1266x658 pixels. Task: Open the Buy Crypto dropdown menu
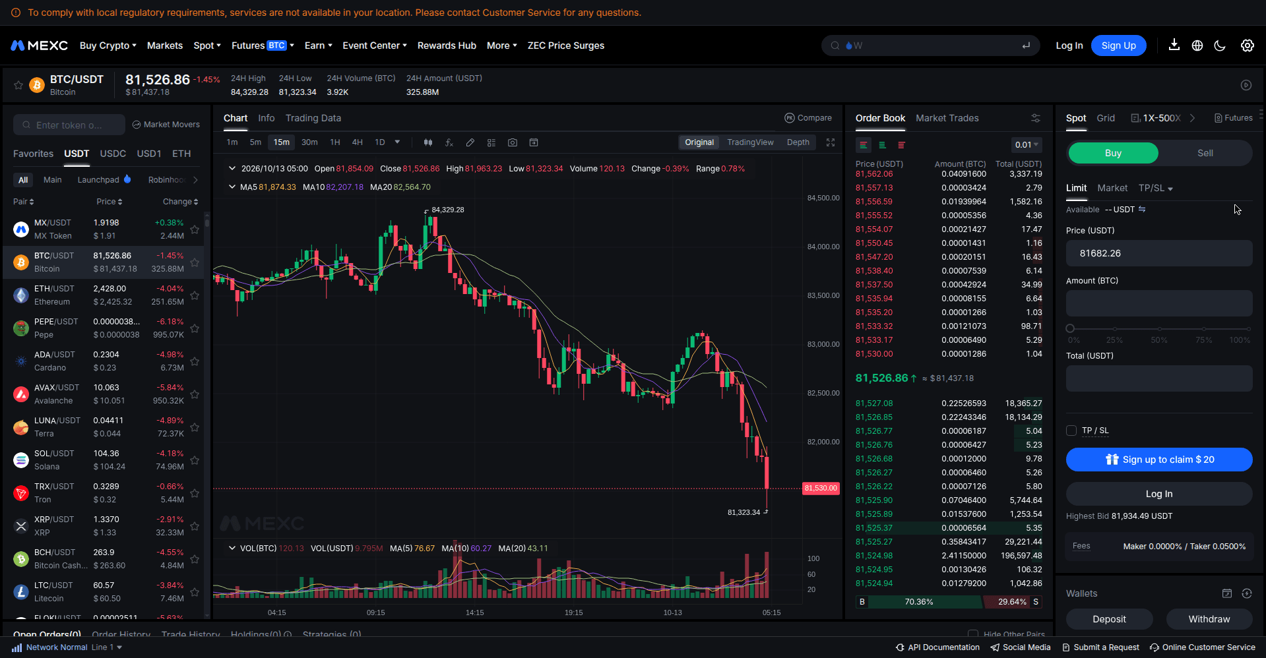coord(108,45)
